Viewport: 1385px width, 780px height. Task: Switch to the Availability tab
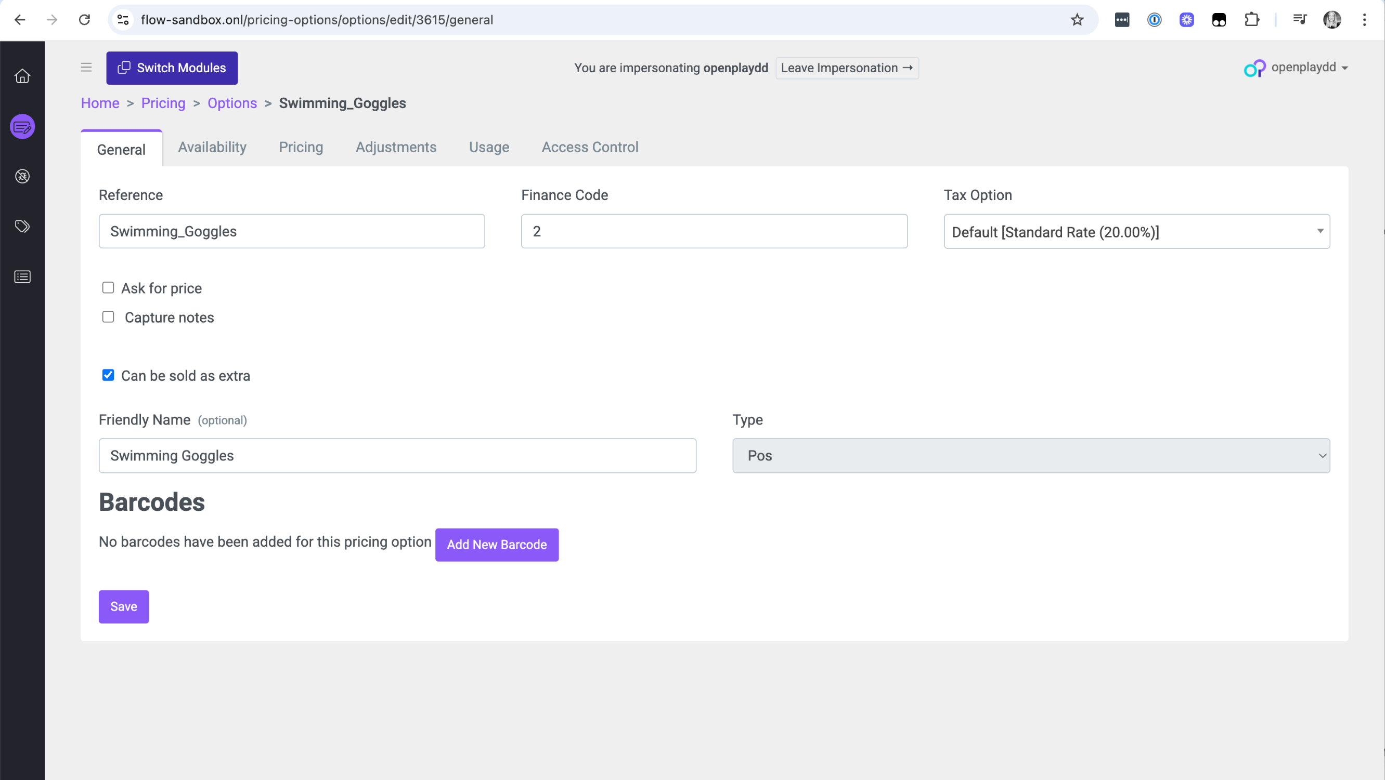point(212,147)
